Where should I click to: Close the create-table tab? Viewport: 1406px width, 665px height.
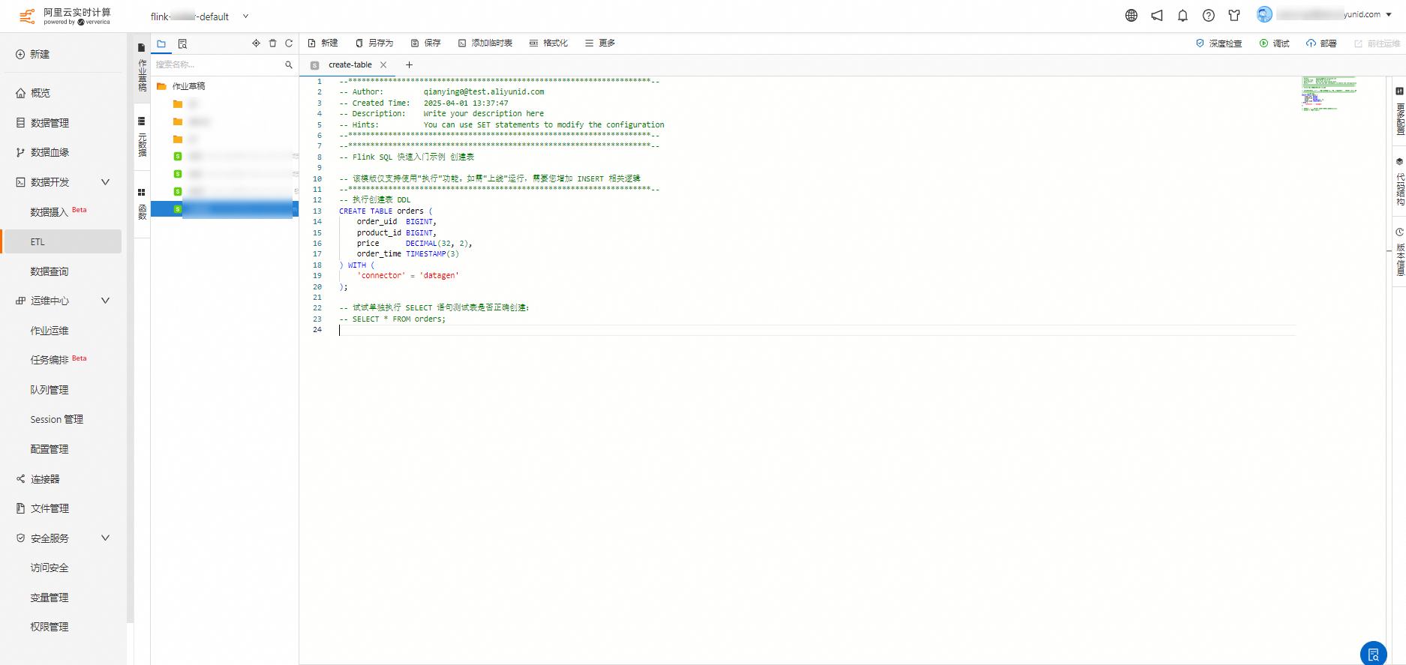(383, 65)
